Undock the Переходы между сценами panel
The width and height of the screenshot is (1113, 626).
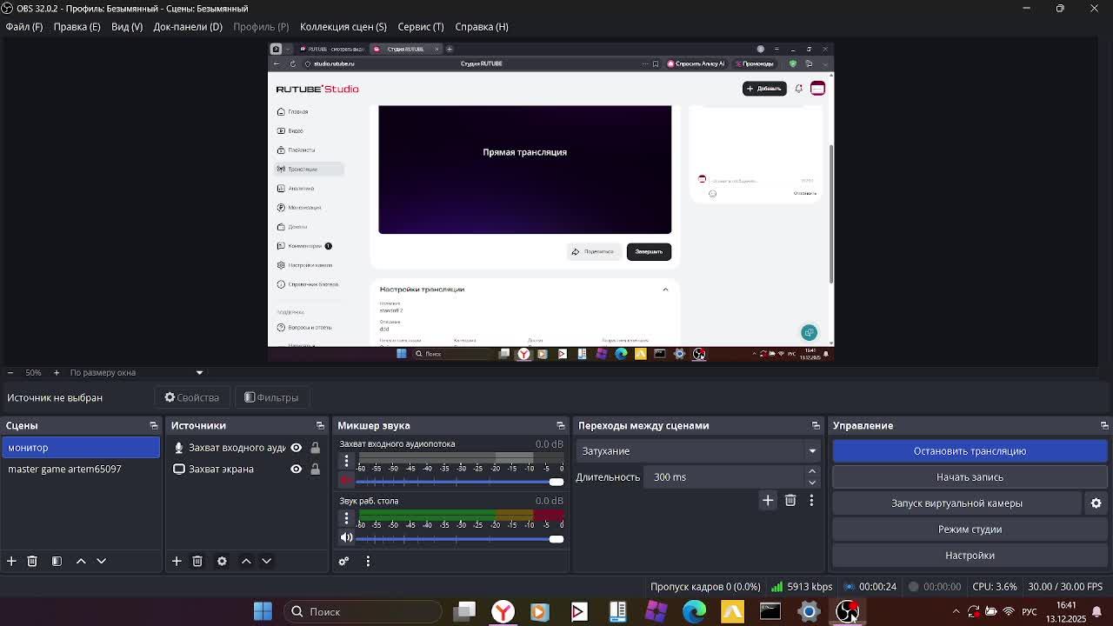(816, 425)
